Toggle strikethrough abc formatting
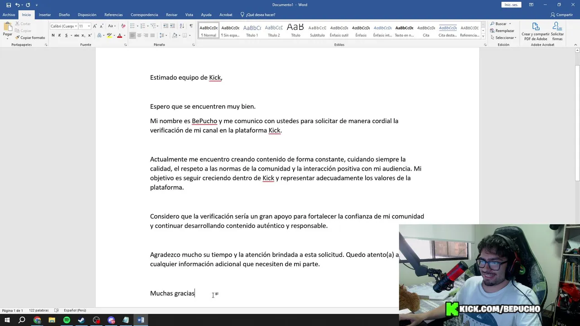The width and height of the screenshot is (580, 326). pos(77,35)
